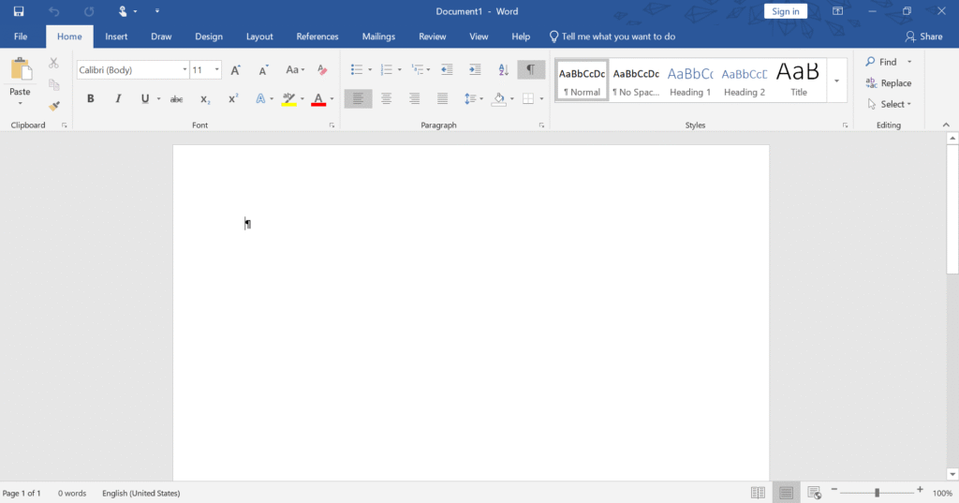Click the Cut scissors icon
The height and width of the screenshot is (503, 959).
pos(53,63)
